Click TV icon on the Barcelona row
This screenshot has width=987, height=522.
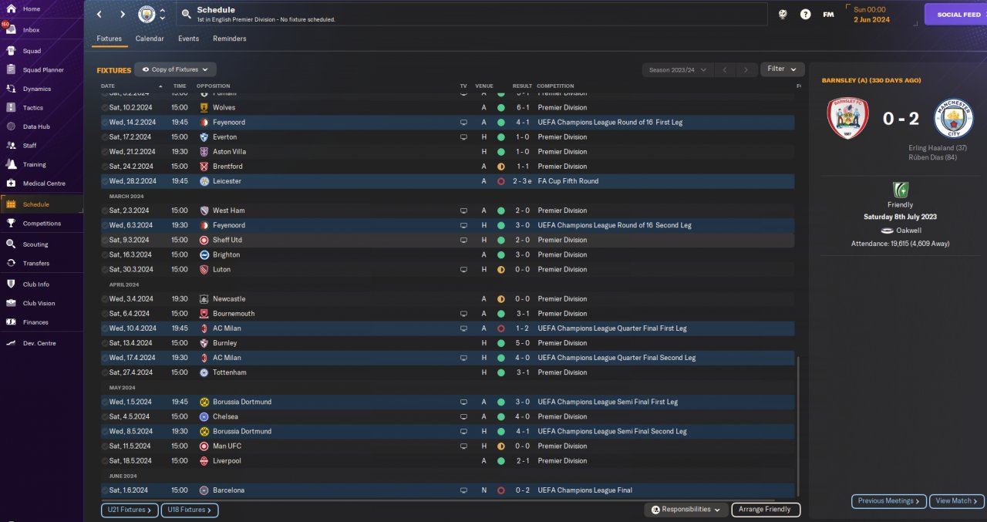[x=463, y=490]
